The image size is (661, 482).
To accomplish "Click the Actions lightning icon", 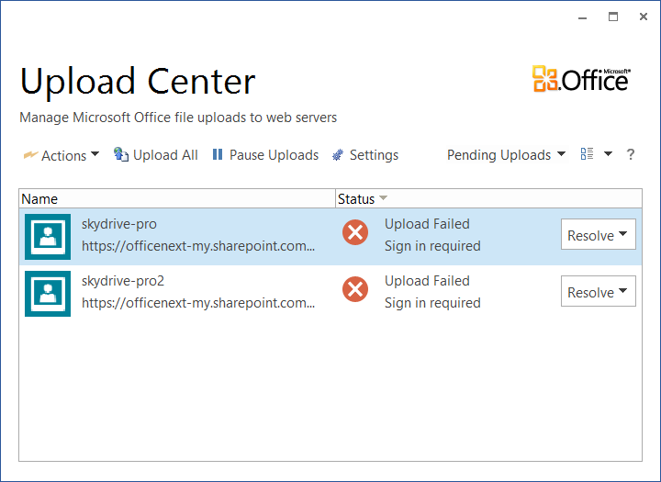I will (x=30, y=155).
